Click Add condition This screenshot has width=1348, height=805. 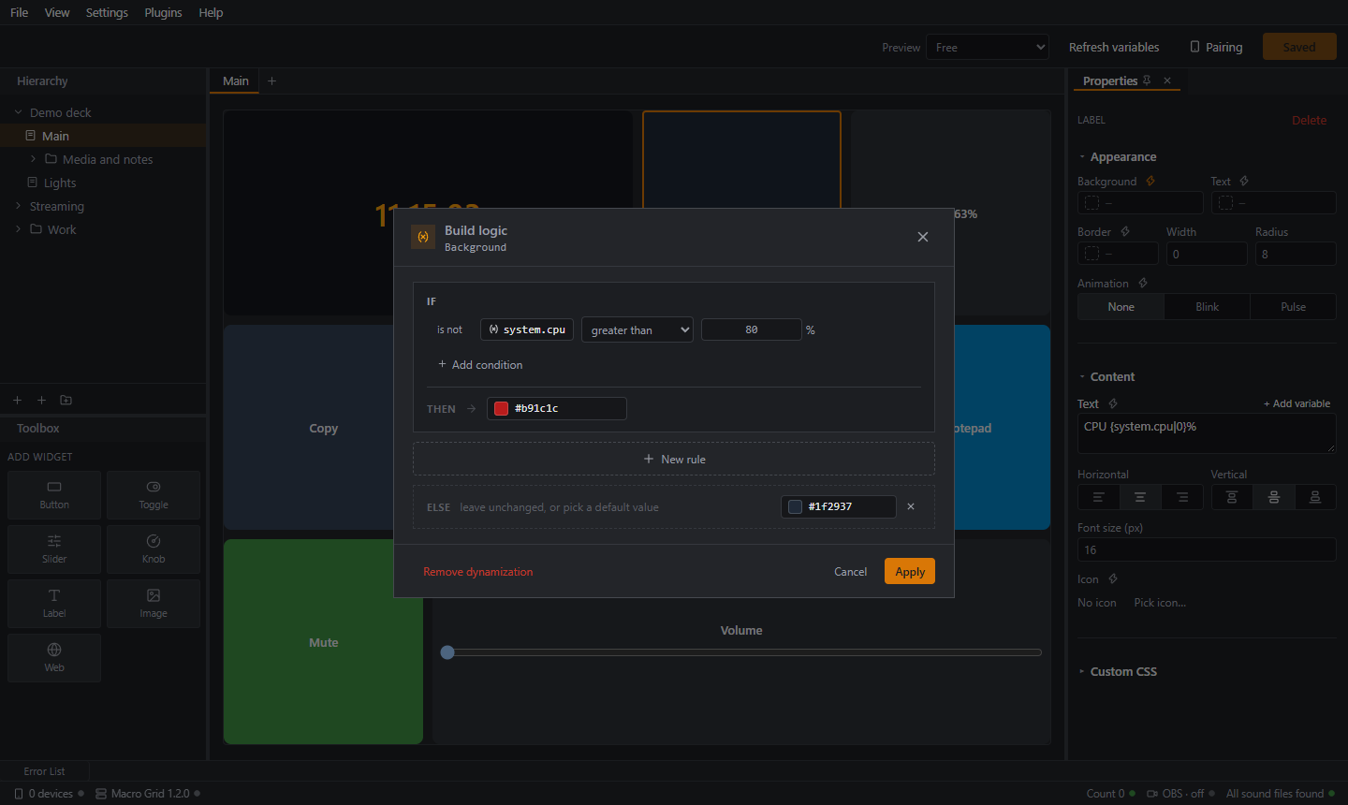point(480,364)
